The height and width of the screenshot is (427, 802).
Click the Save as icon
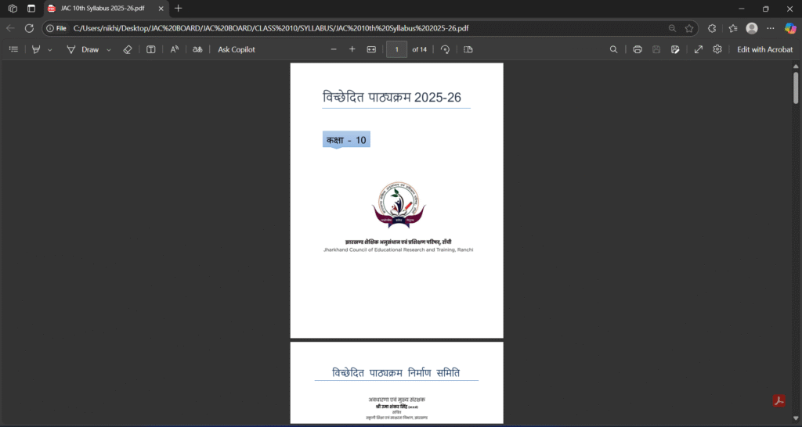pos(675,49)
